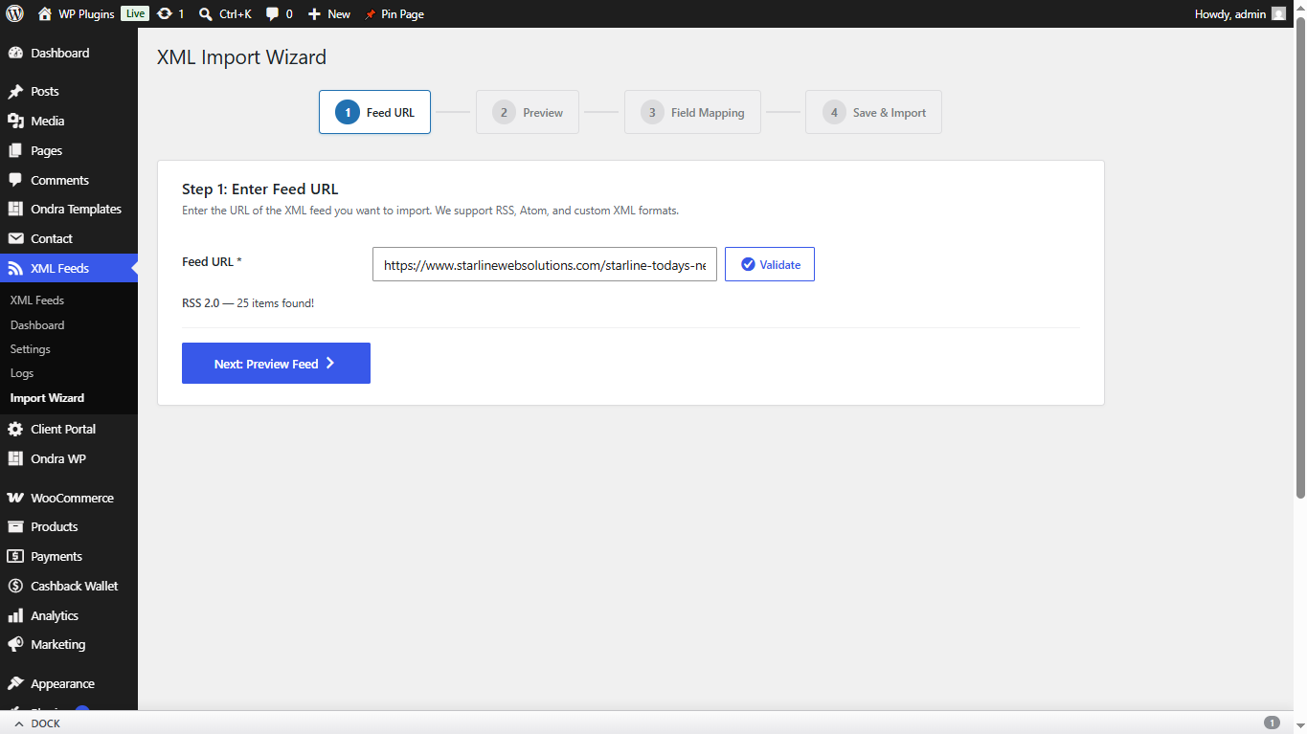Click the Contact envelope icon
1307x734 pixels.
15,238
